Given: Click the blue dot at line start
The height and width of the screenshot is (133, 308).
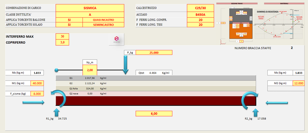Looking at the screenshot, I should pyautogui.click(x=56, y=70).
